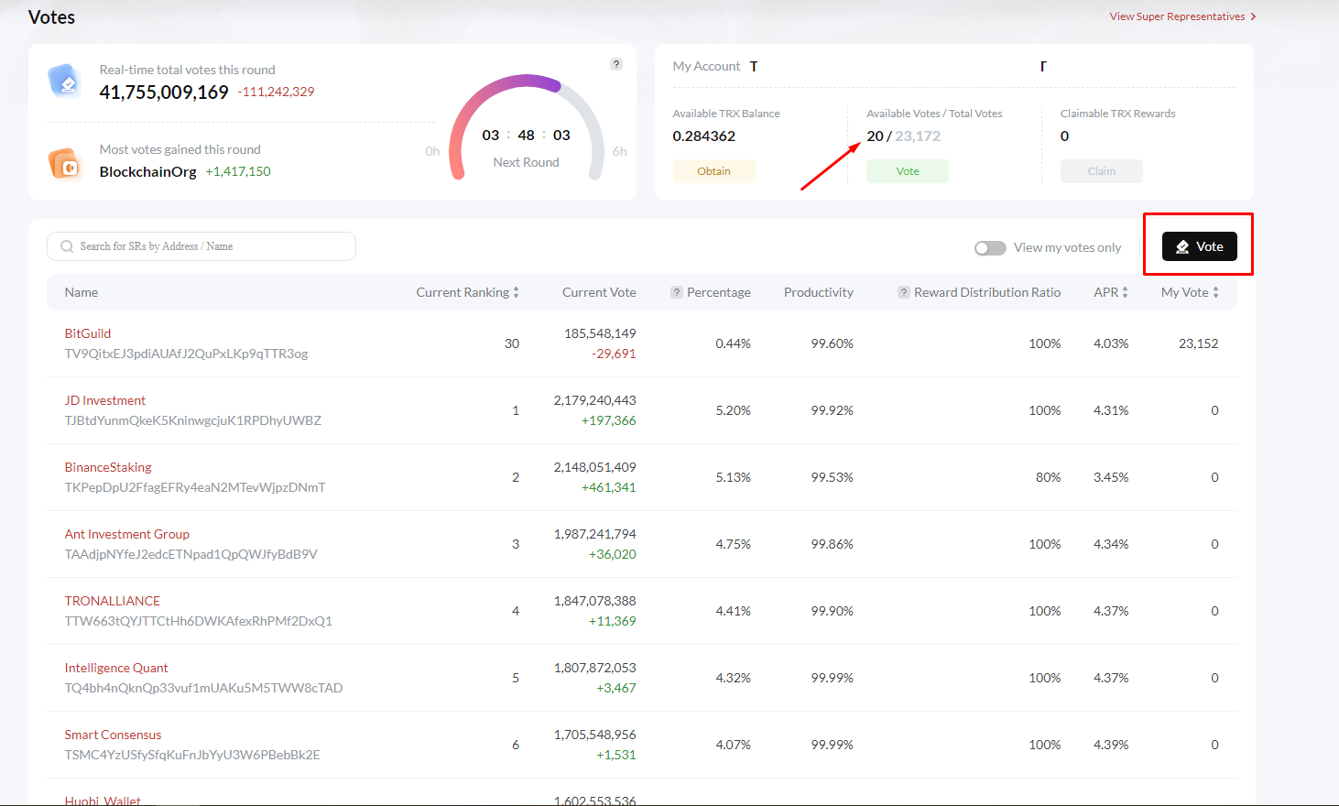Click the Current Vote column header
This screenshot has width=1339, height=806.
point(599,292)
